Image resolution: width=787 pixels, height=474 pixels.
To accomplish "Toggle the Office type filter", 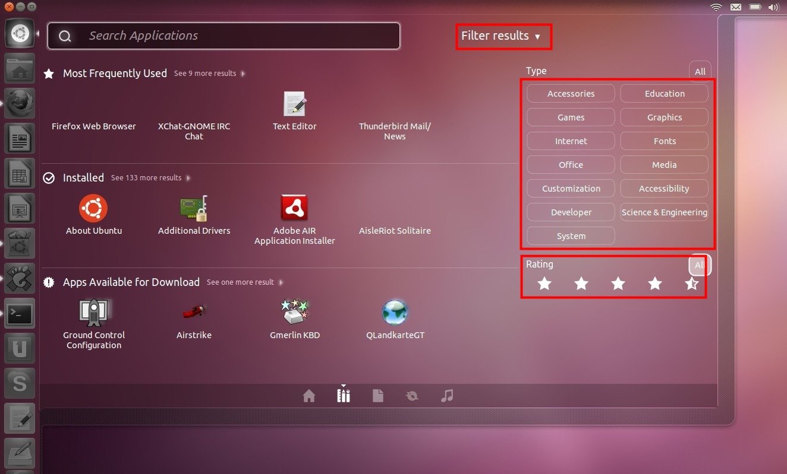I will [571, 165].
